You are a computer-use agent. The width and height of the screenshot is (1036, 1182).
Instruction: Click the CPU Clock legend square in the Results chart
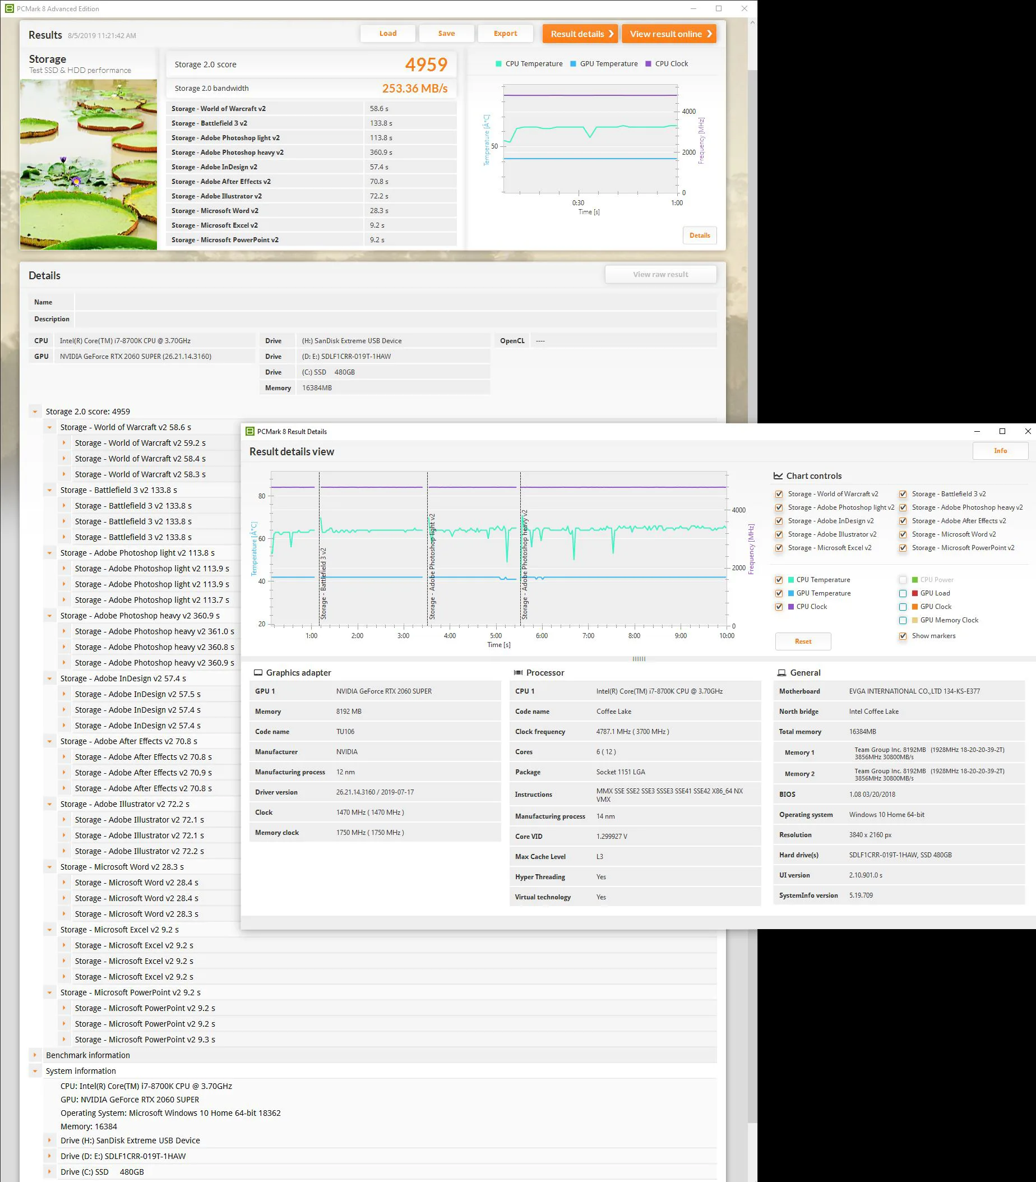[x=648, y=63]
